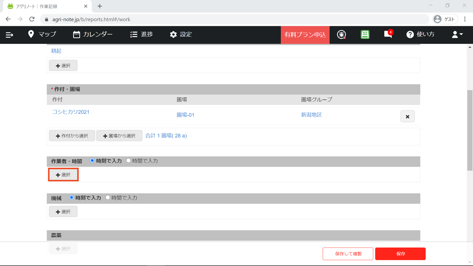
Task: Select 時間で入力 for 機械
Action: (x=108, y=198)
